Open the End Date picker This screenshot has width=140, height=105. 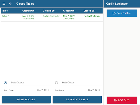(x=77, y=91)
